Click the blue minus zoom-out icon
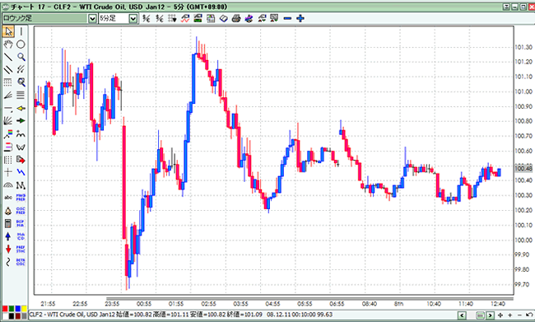 [x=287, y=18]
